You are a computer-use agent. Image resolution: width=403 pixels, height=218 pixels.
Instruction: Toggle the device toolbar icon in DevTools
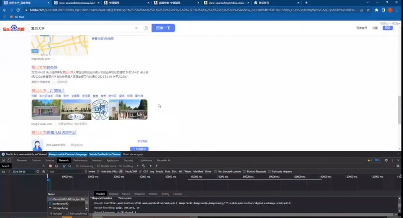click(9, 161)
